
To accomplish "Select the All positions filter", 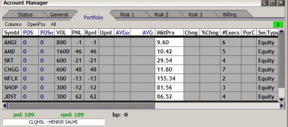I will point(53,24).
